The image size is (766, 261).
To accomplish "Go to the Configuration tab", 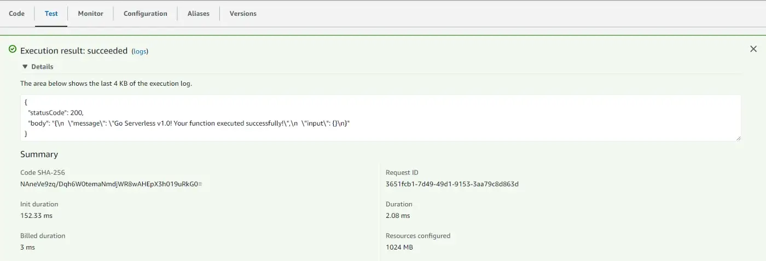I will pyautogui.click(x=145, y=14).
